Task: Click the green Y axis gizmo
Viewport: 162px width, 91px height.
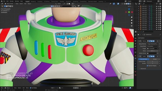Action: coord(129,12)
